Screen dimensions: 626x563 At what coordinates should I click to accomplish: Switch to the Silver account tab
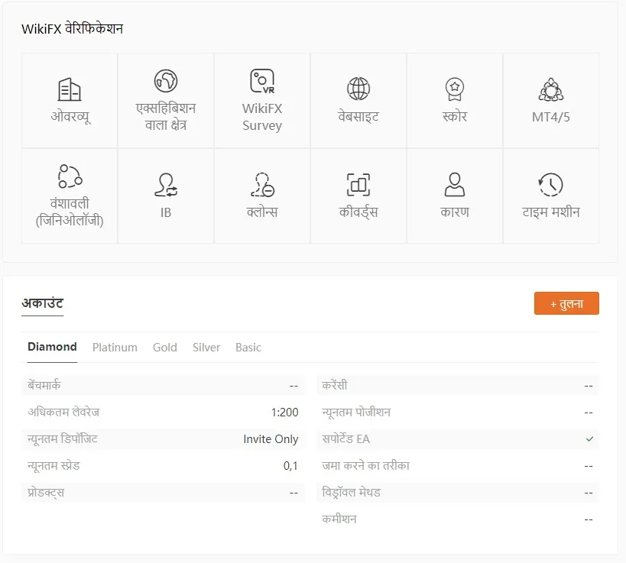(x=206, y=348)
